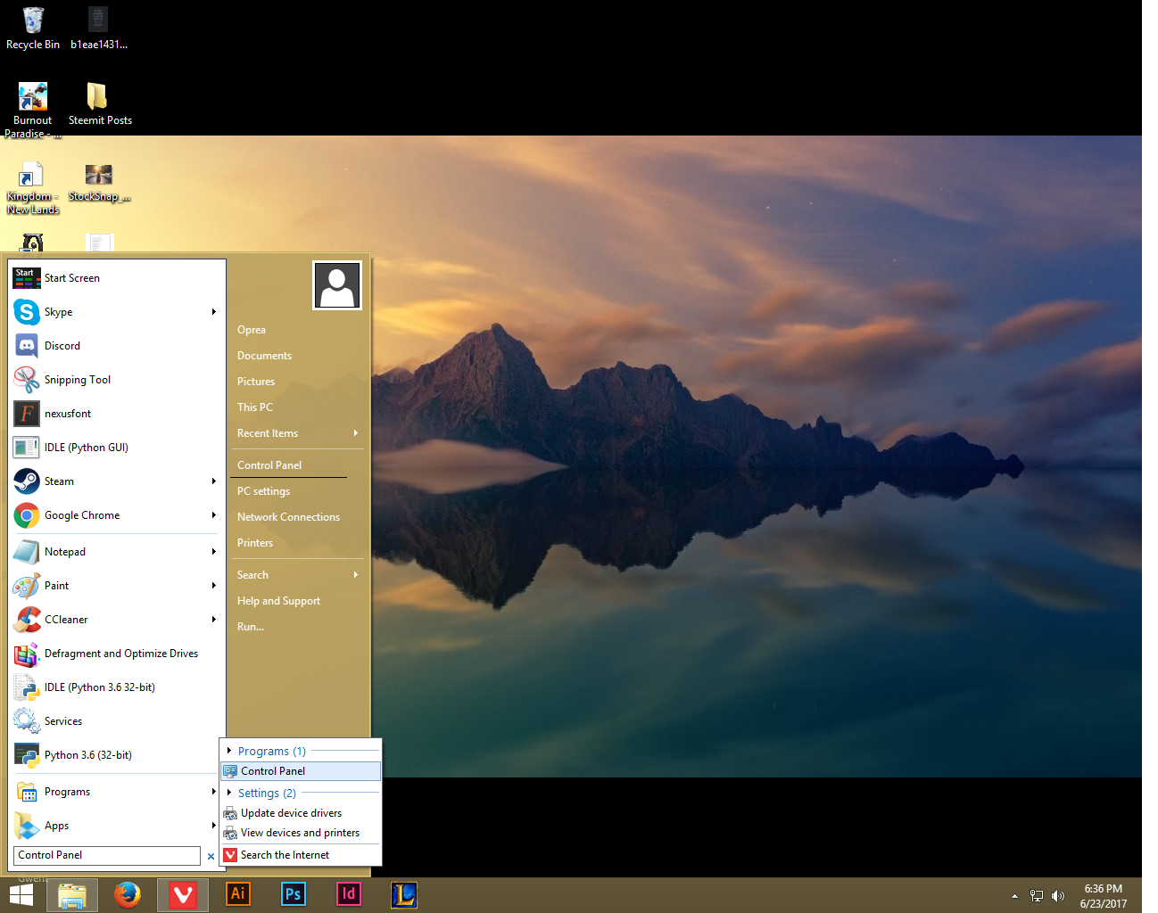1158x913 pixels.
Task: Launch InDesign from the taskbar
Action: pyautogui.click(x=349, y=894)
